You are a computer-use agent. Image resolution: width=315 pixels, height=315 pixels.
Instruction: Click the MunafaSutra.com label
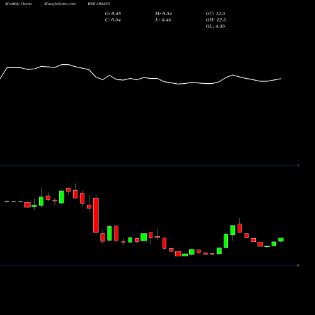[60, 4]
